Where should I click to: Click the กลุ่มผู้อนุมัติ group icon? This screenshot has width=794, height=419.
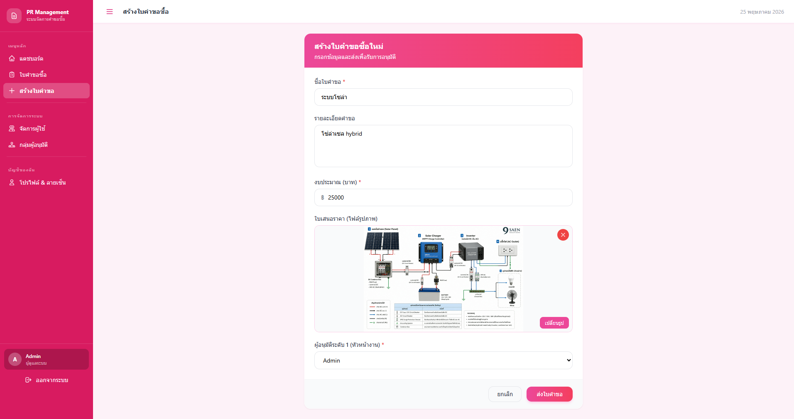coord(12,145)
